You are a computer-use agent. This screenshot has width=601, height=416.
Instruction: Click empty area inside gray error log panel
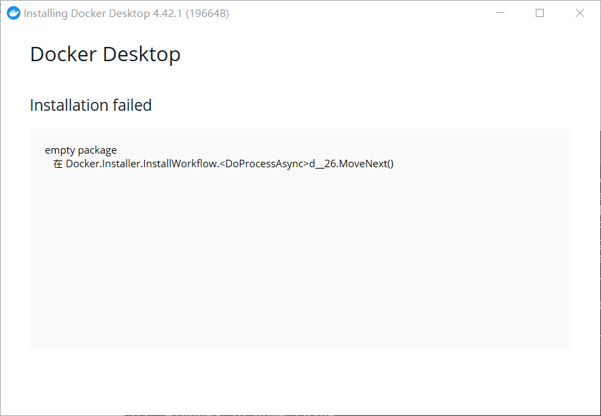(x=300, y=260)
